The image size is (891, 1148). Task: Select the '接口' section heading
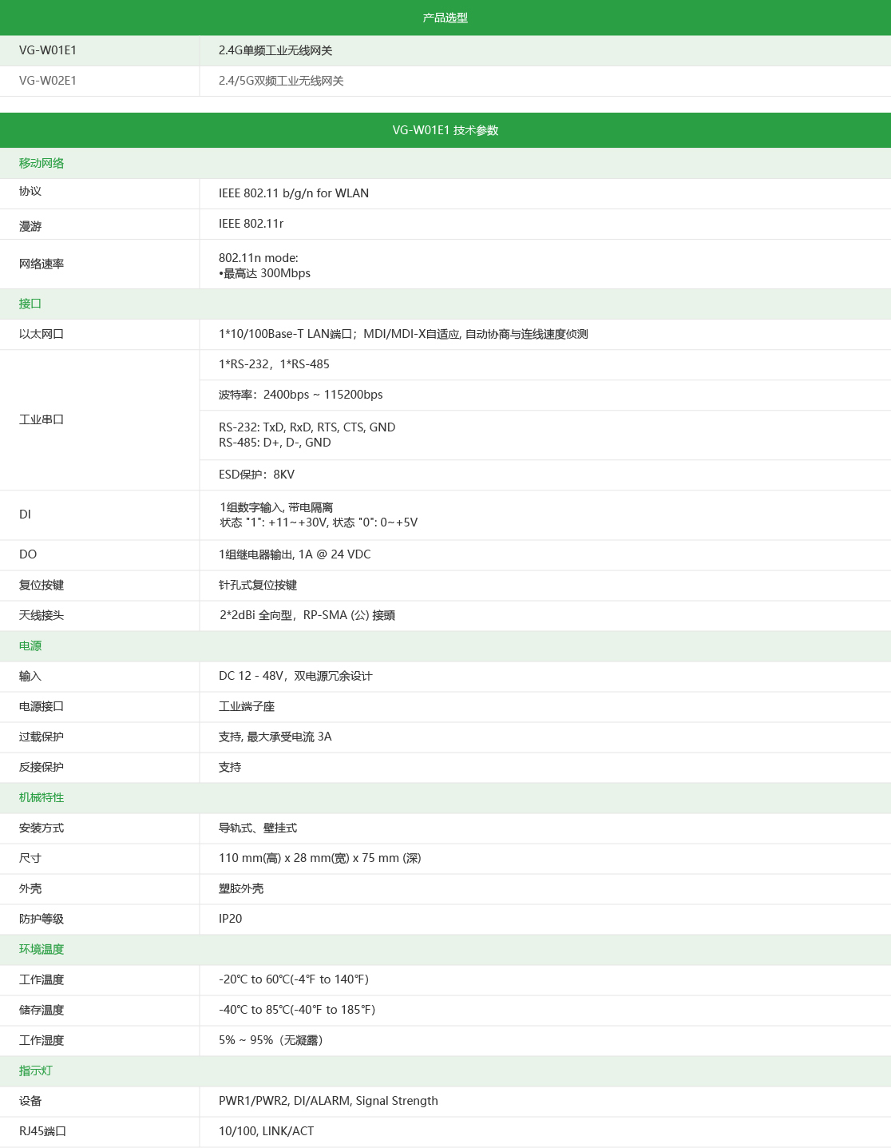click(30, 304)
